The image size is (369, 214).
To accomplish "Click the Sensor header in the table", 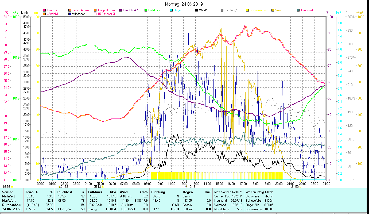I will click(7, 192).
